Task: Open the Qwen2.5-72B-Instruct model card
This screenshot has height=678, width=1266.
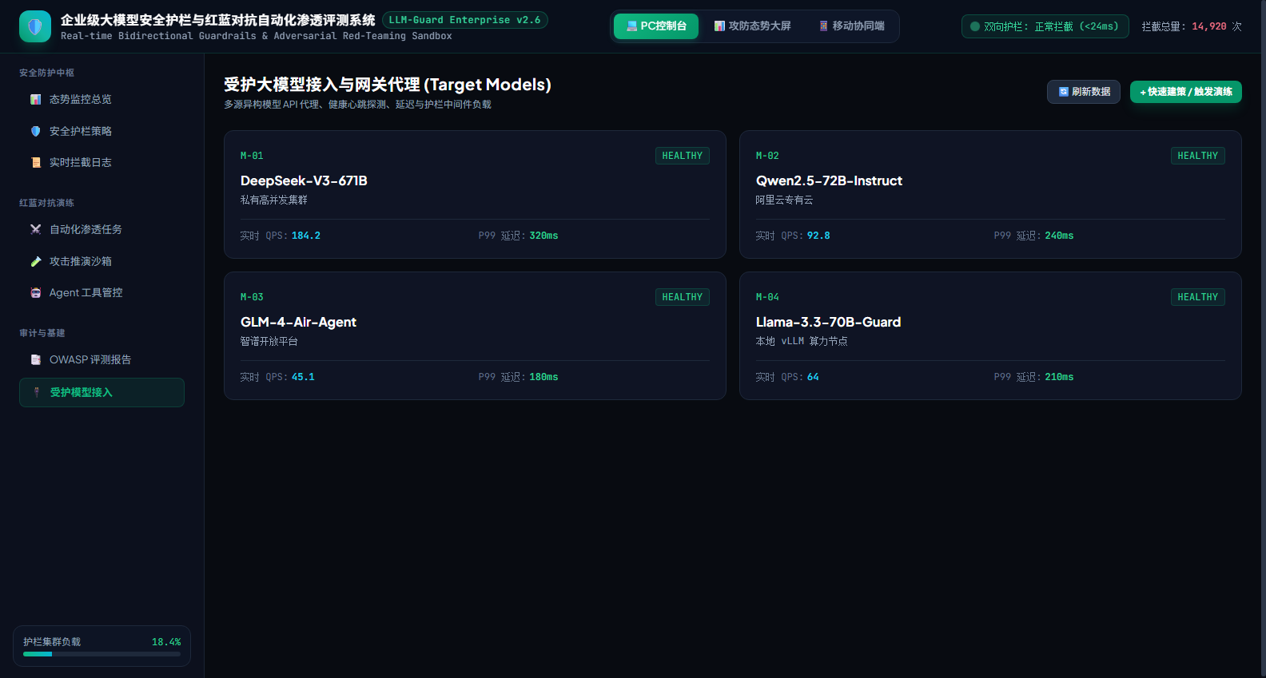Action: pos(990,194)
